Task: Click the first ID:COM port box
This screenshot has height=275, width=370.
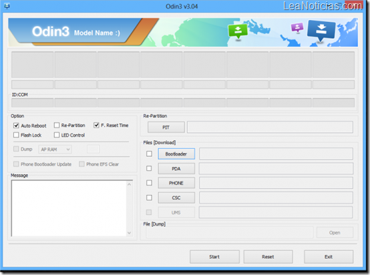Action: tap(32, 103)
